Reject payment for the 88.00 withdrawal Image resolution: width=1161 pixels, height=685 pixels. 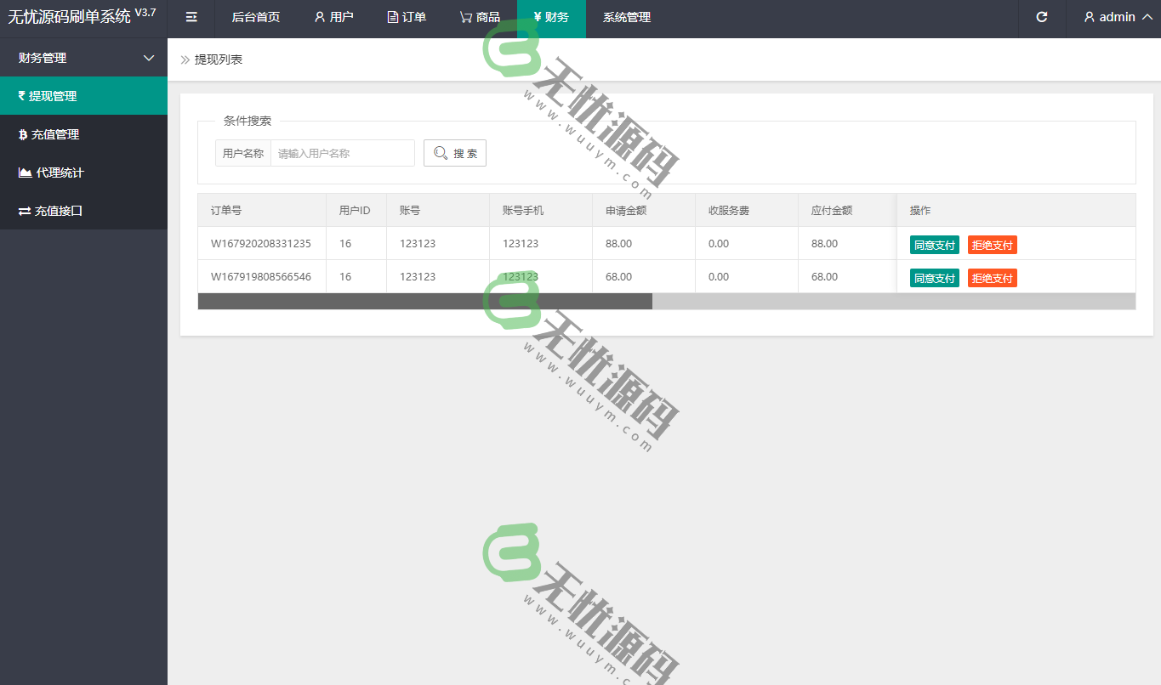992,245
